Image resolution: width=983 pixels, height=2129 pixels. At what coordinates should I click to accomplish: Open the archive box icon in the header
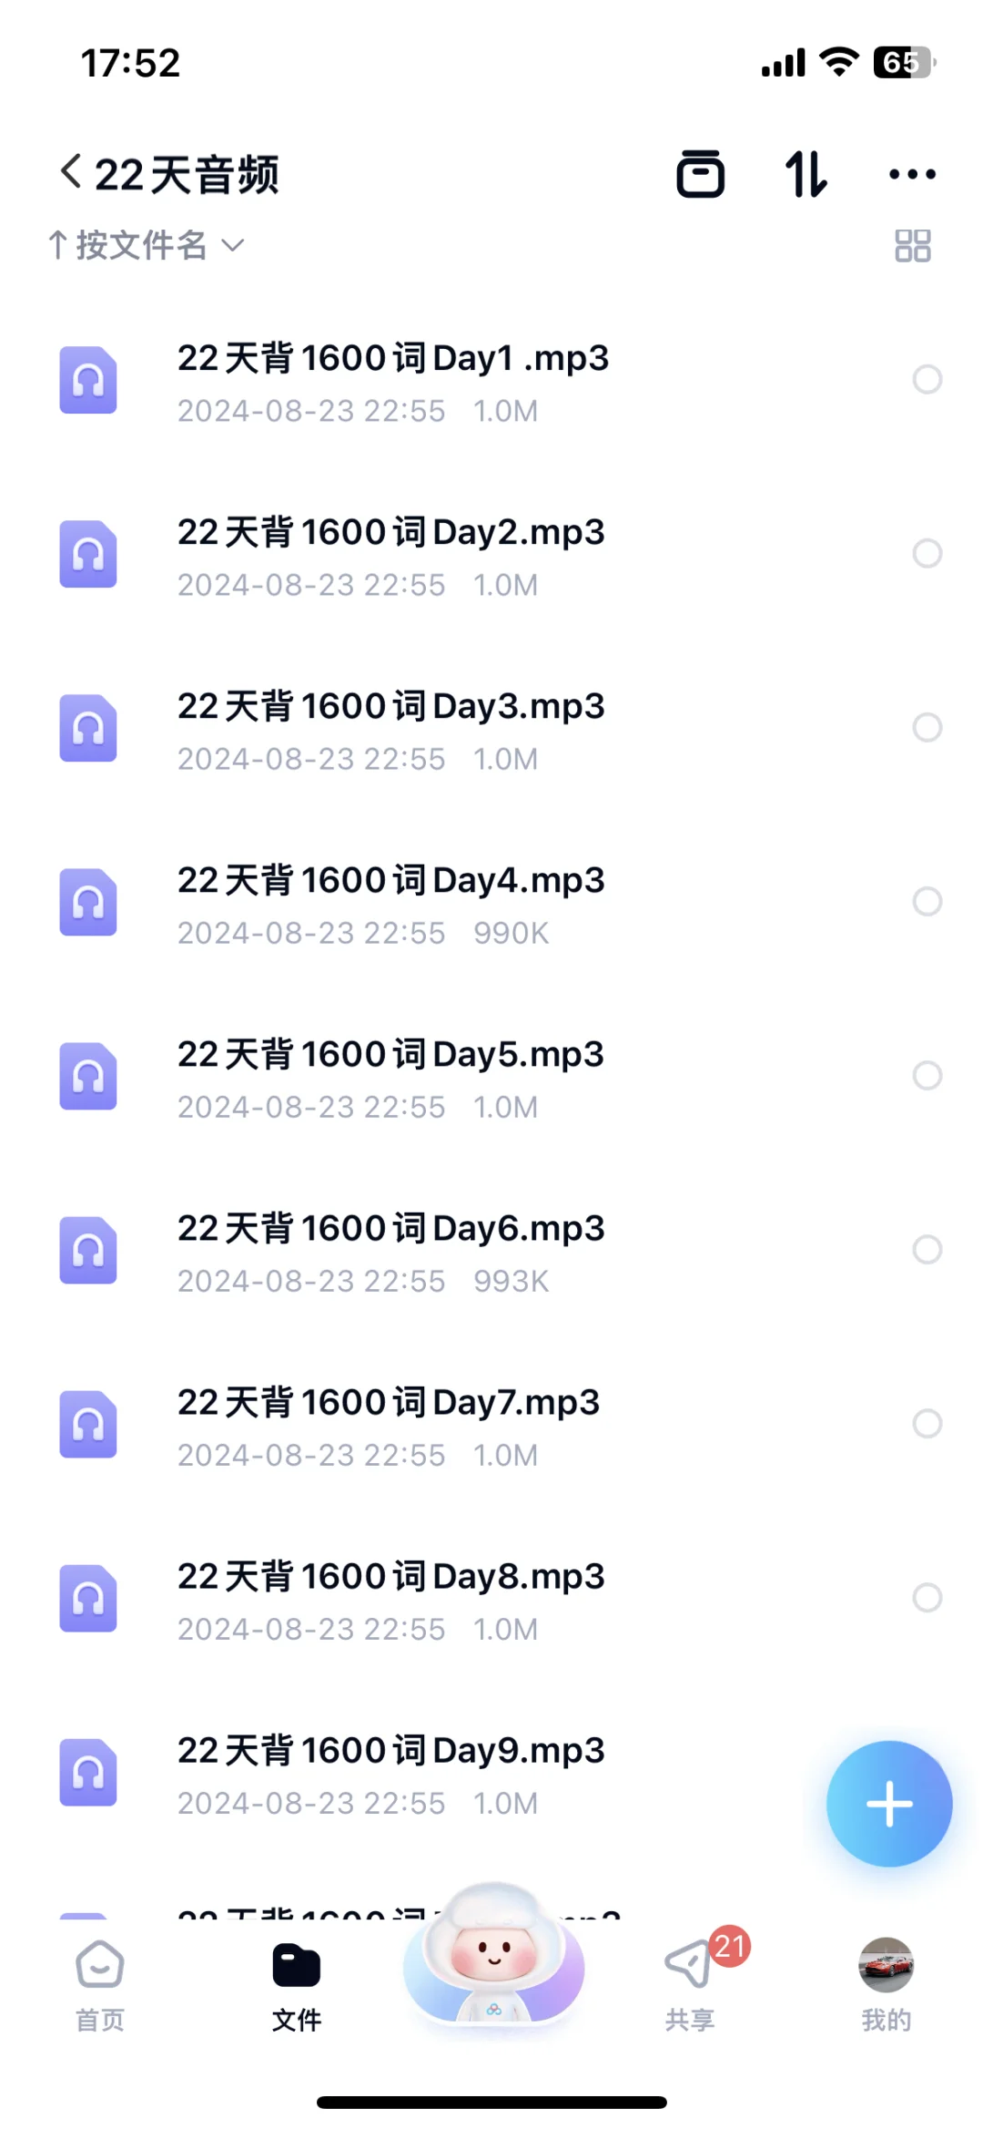pos(700,173)
